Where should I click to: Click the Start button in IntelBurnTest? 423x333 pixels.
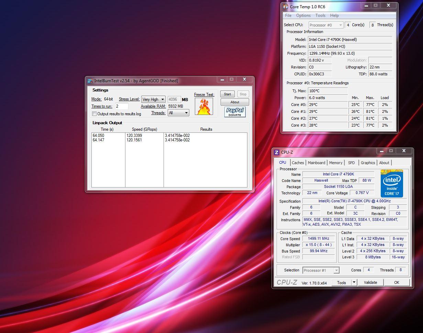227,94
